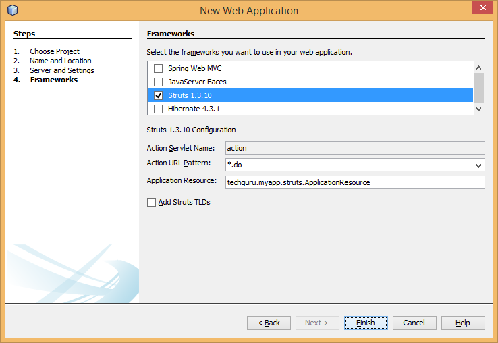The height and width of the screenshot is (343, 498).
Task: Click Finish to create the project
Action: [366, 323]
